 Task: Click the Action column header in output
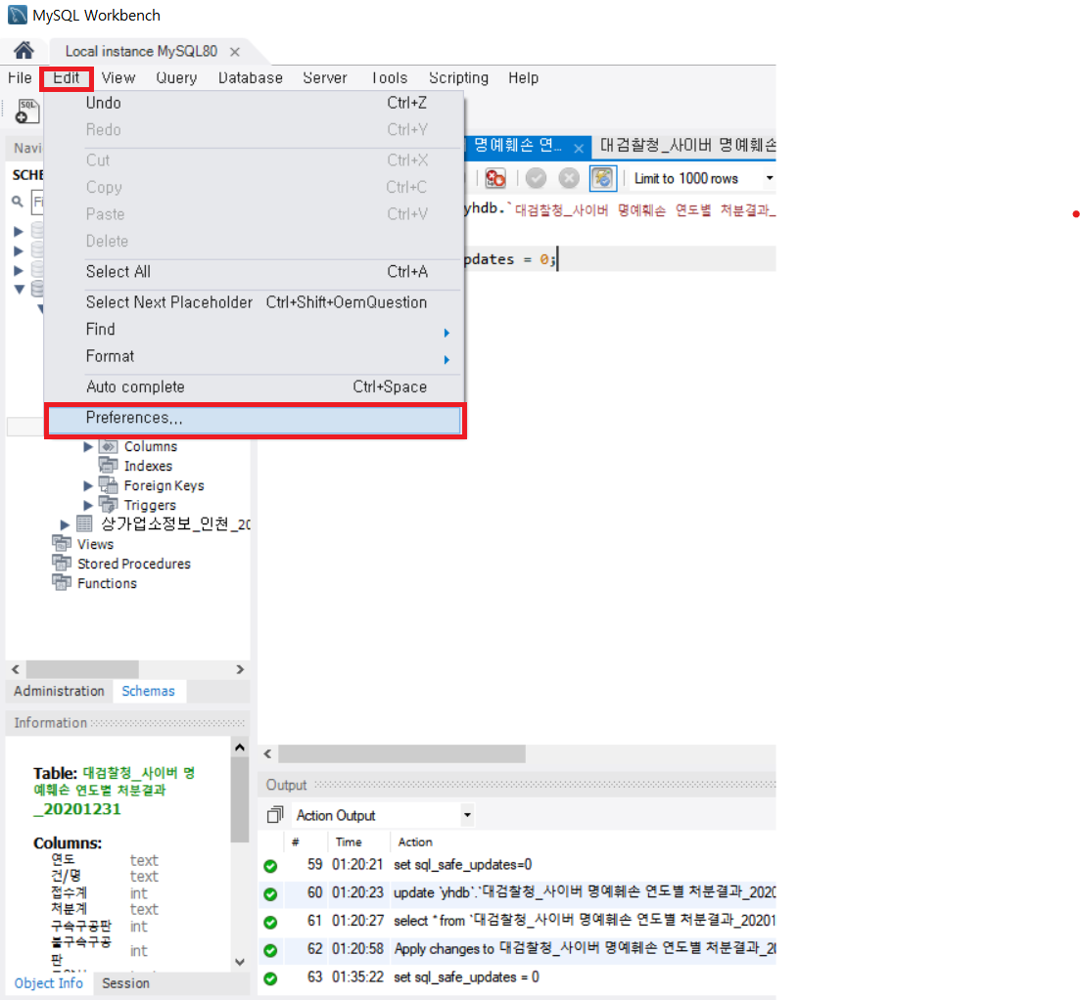(x=415, y=841)
